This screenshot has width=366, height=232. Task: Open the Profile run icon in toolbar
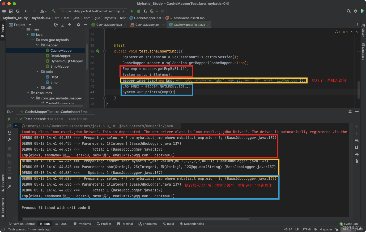click(152, 11)
